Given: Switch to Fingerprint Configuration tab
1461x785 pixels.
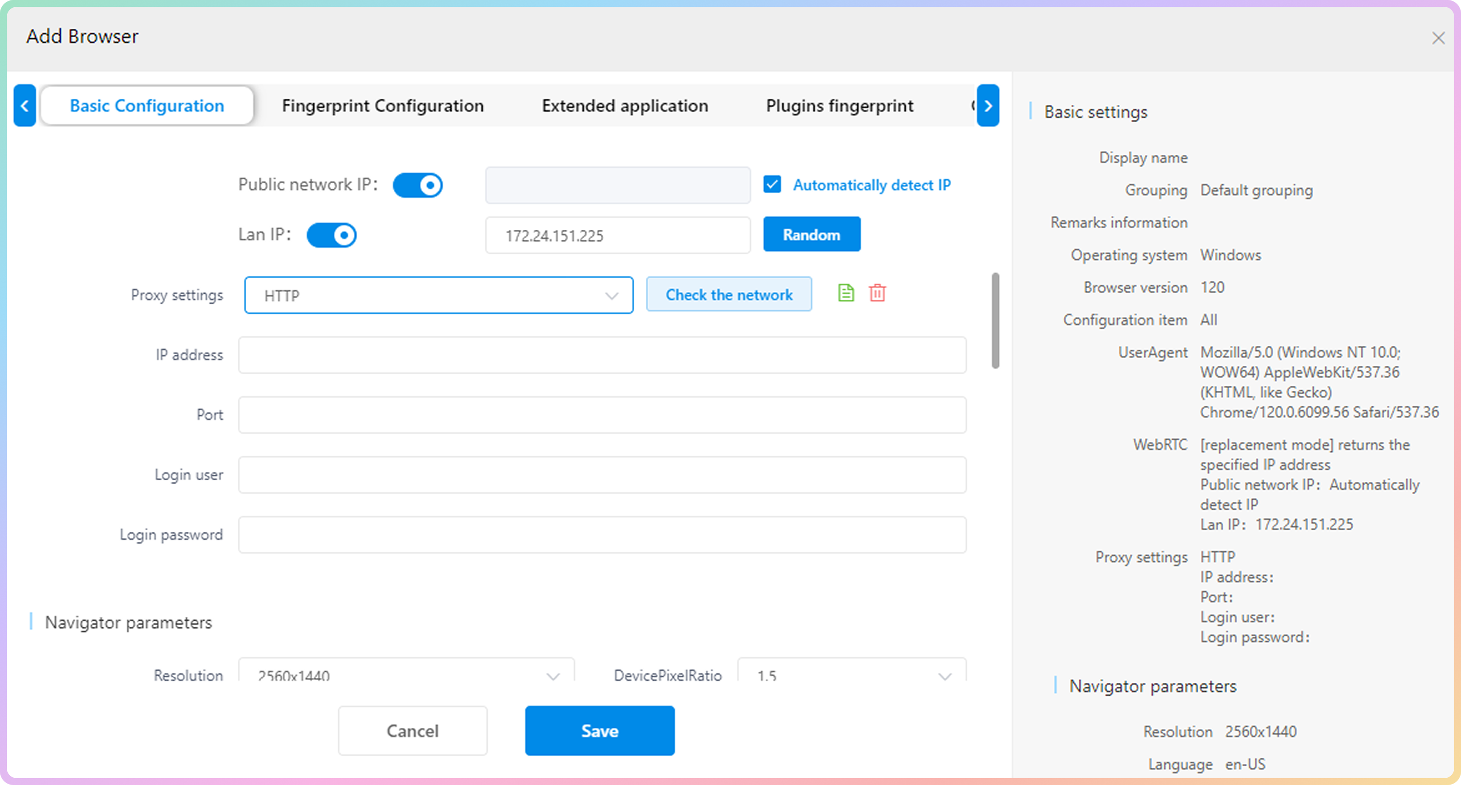Looking at the screenshot, I should coord(382,106).
